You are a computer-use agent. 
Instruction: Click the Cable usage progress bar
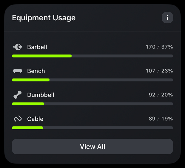(x=92, y=128)
